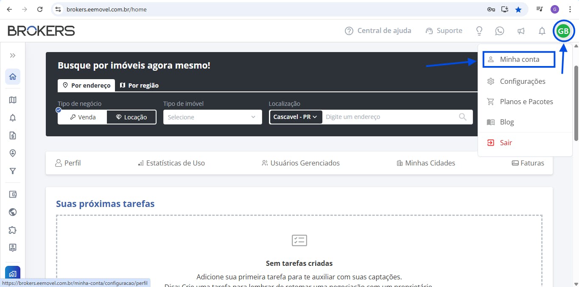Open the Perfil shortcut
This screenshot has height=287, width=579.
(68, 163)
